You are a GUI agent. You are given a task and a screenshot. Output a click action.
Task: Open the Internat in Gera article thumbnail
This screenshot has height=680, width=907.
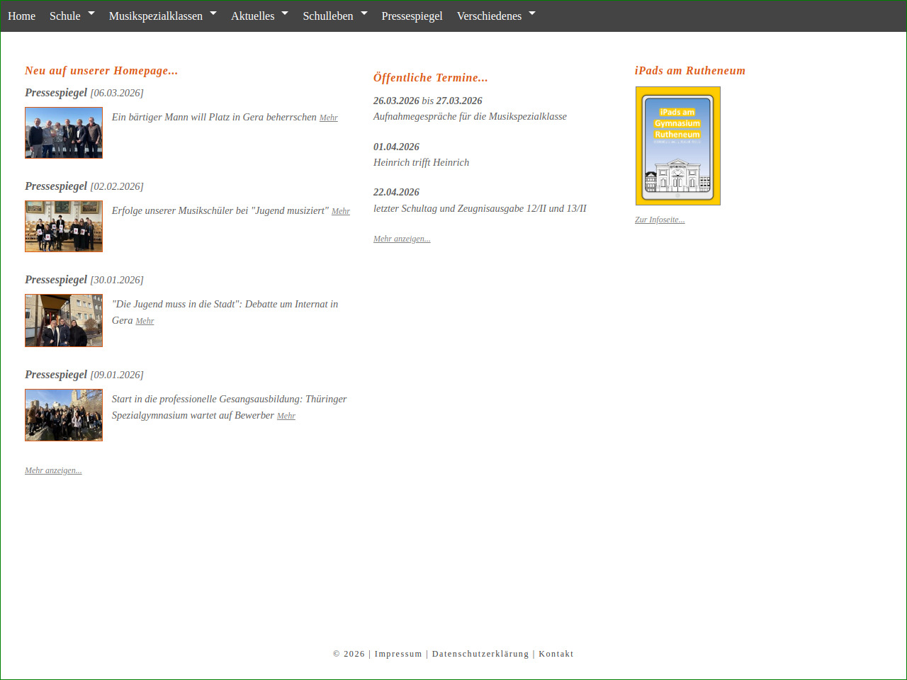pyautogui.click(x=64, y=320)
